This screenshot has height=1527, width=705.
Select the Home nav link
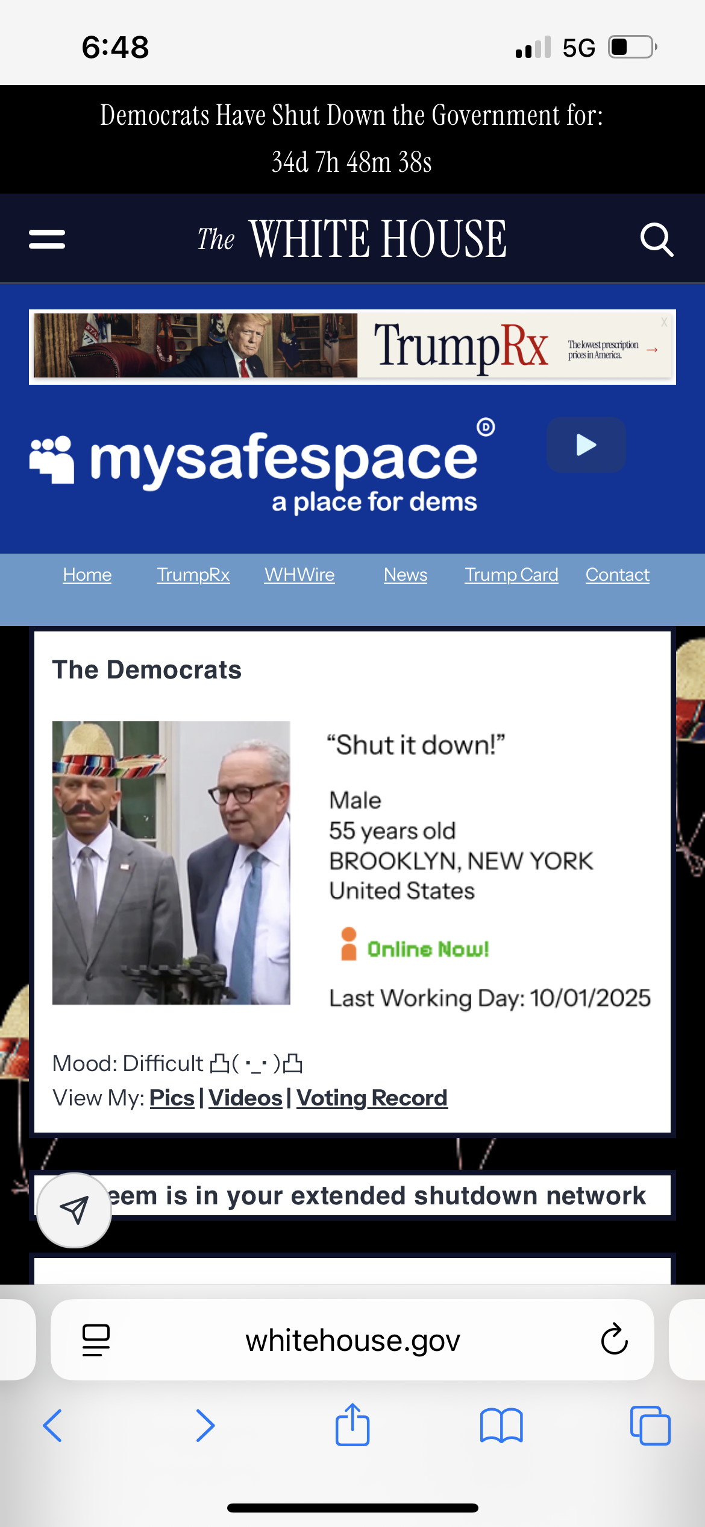tap(87, 575)
